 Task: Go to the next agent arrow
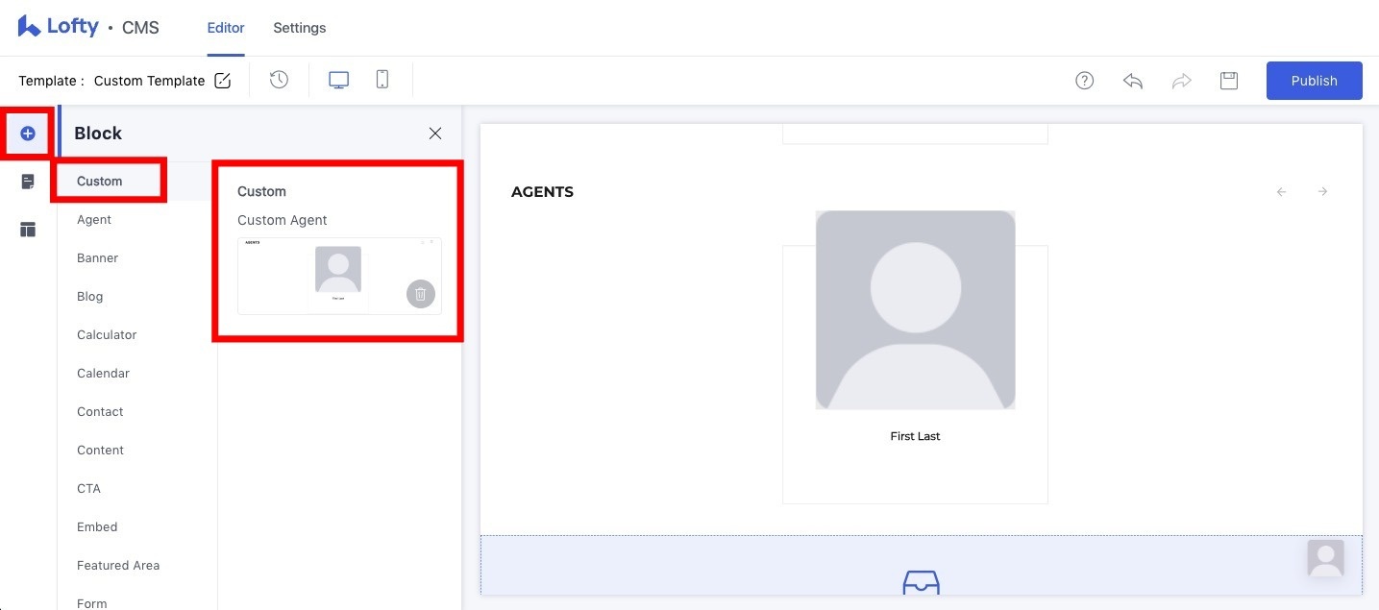coord(1322,192)
